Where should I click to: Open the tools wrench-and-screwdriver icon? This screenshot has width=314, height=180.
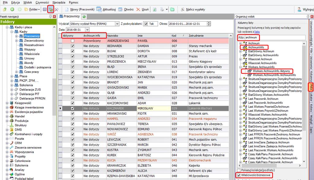(x=57, y=10)
